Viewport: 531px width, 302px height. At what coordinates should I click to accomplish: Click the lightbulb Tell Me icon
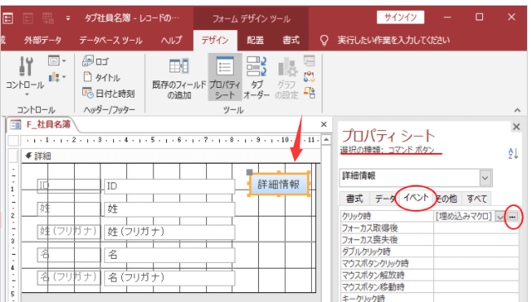click(x=324, y=40)
